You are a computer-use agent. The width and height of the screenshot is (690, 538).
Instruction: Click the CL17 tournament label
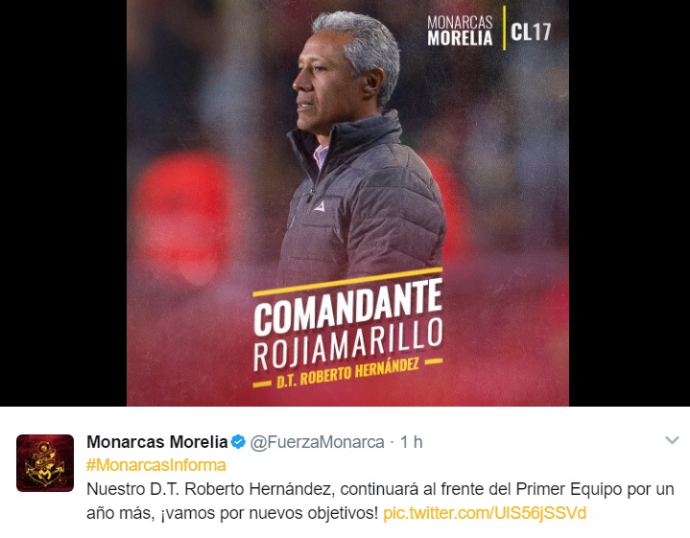pos(531,32)
